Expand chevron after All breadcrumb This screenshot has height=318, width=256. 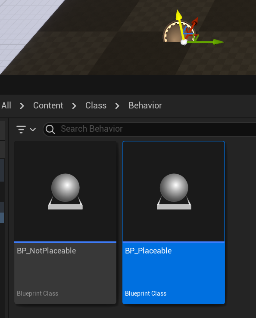tap(22, 106)
